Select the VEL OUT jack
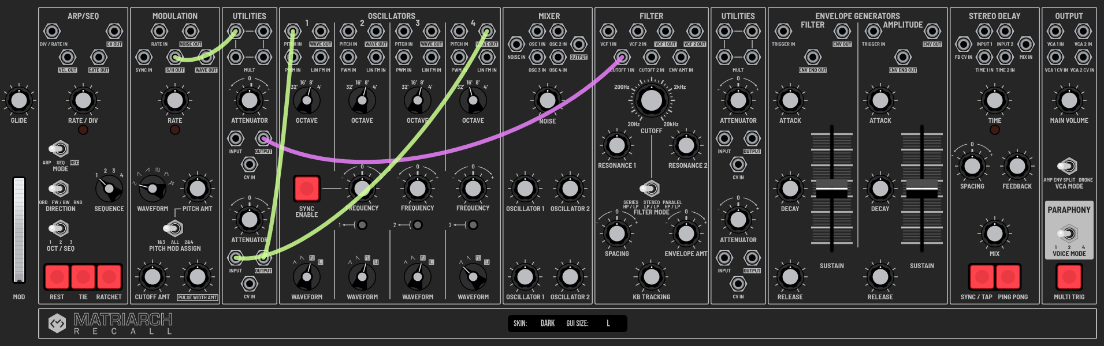1104x346 pixels. click(68, 57)
